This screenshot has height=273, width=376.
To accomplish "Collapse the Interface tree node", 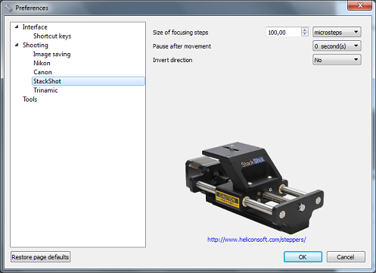I will click(x=17, y=27).
